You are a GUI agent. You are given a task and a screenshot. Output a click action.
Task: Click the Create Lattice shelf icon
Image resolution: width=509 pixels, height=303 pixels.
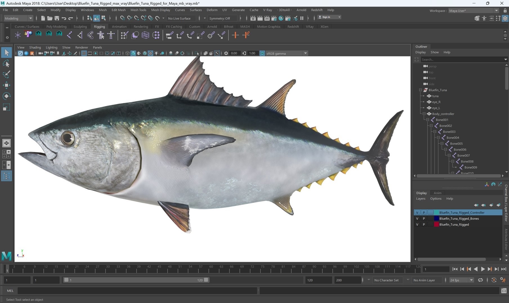coord(145,35)
